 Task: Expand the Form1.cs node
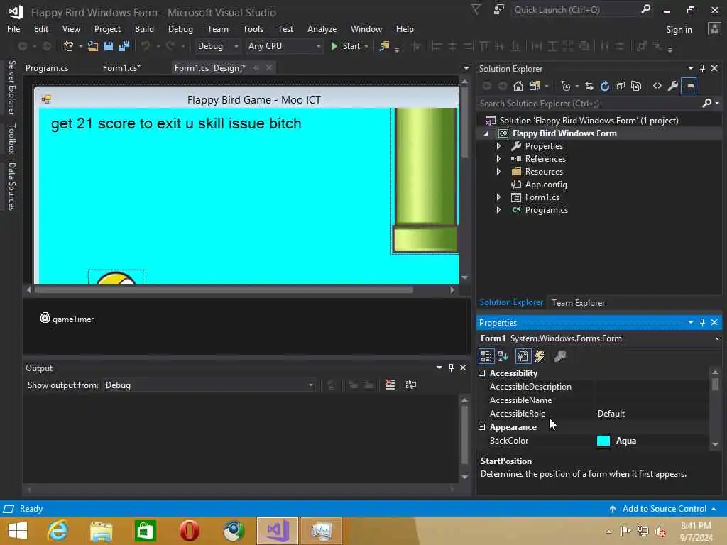click(x=498, y=197)
